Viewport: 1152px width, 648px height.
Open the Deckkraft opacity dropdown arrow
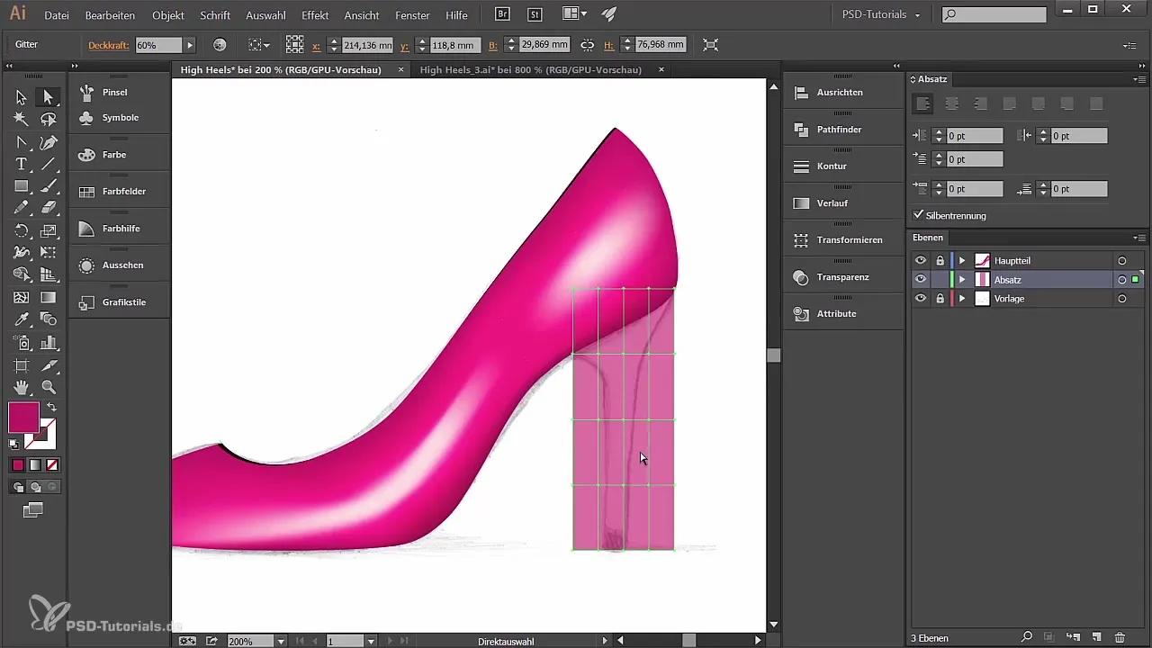(190, 44)
